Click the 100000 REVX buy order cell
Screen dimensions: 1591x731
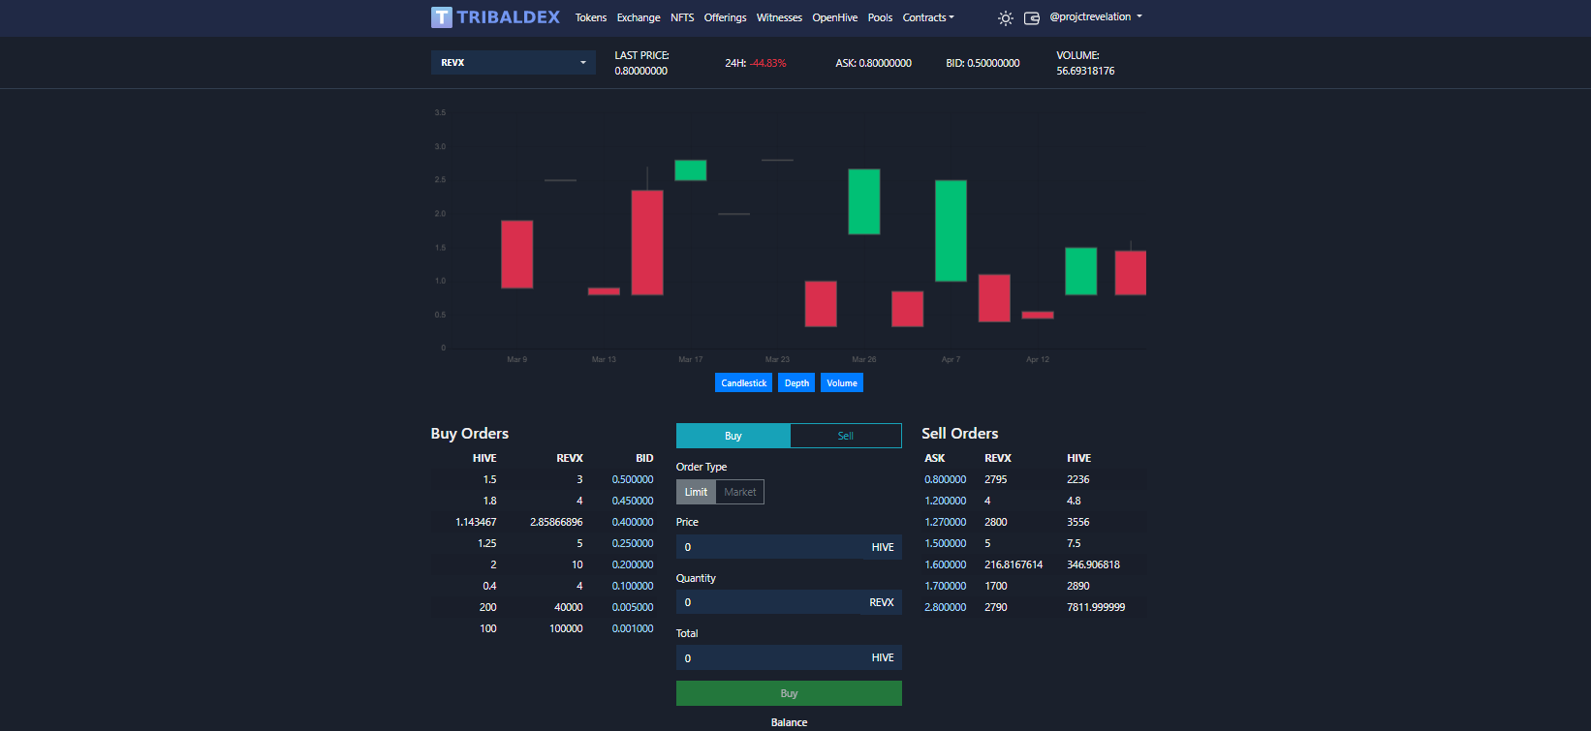566,628
